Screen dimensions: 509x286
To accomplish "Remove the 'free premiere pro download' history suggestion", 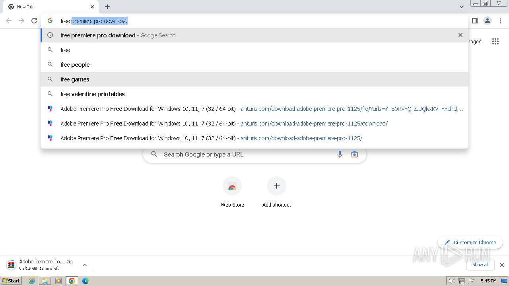I will pyautogui.click(x=460, y=35).
